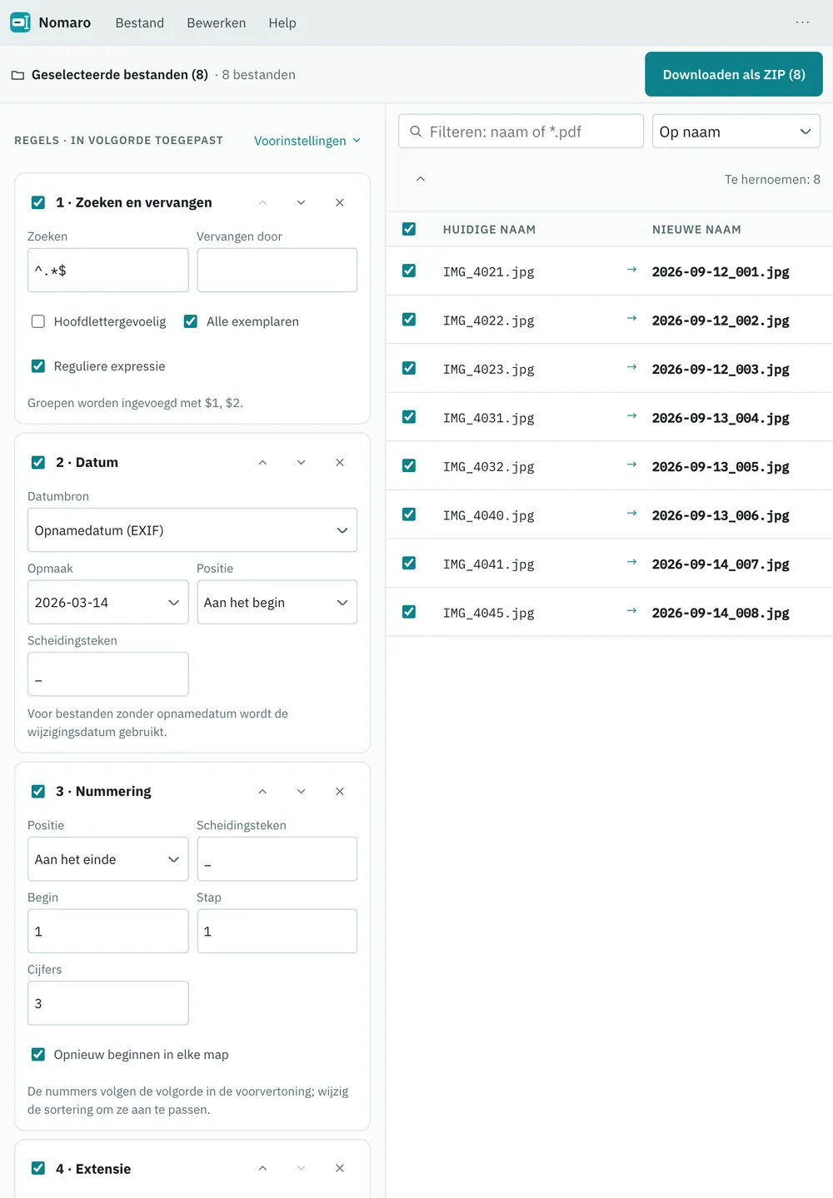Move rule 1 Zoeken en vervangen down

click(301, 202)
